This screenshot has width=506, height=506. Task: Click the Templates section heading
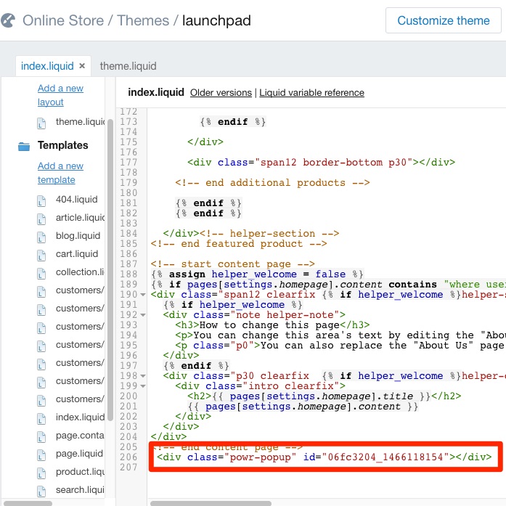tap(63, 145)
